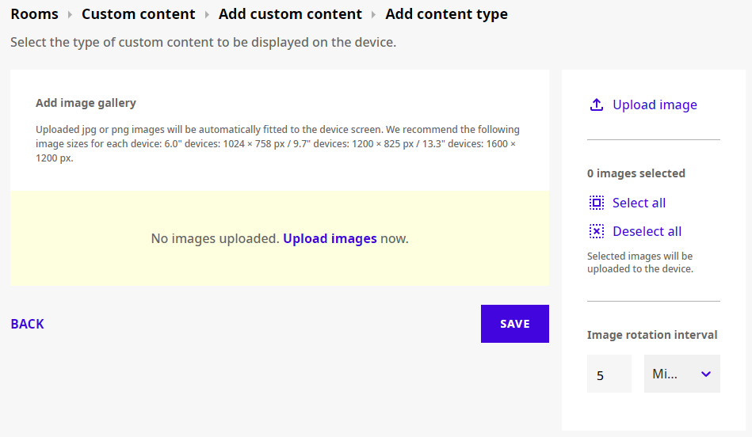
Task: Click the 'No images uploaded' message text
Action: click(215, 238)
